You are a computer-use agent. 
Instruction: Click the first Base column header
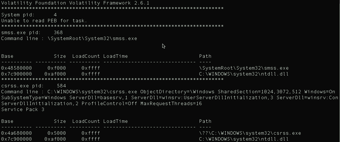[x=7, y=56]
